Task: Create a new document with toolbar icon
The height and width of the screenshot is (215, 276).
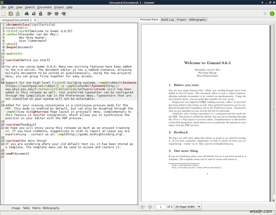Action: [x=4, y=14]
